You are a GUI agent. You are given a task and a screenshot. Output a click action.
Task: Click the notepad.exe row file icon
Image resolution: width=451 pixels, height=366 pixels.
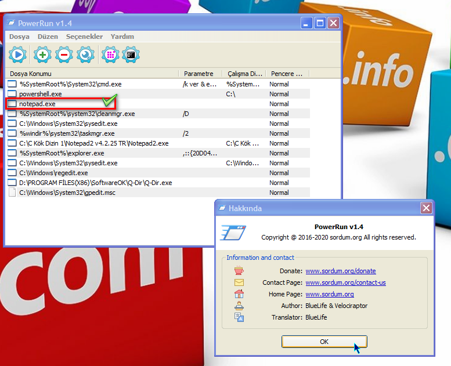click(12, 104)
